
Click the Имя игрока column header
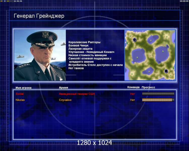(x=23, y=88)
